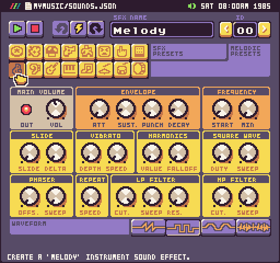Click the lightning bolt mutate icon
This screenshot has width=280, height=263.
click(78, 29)
